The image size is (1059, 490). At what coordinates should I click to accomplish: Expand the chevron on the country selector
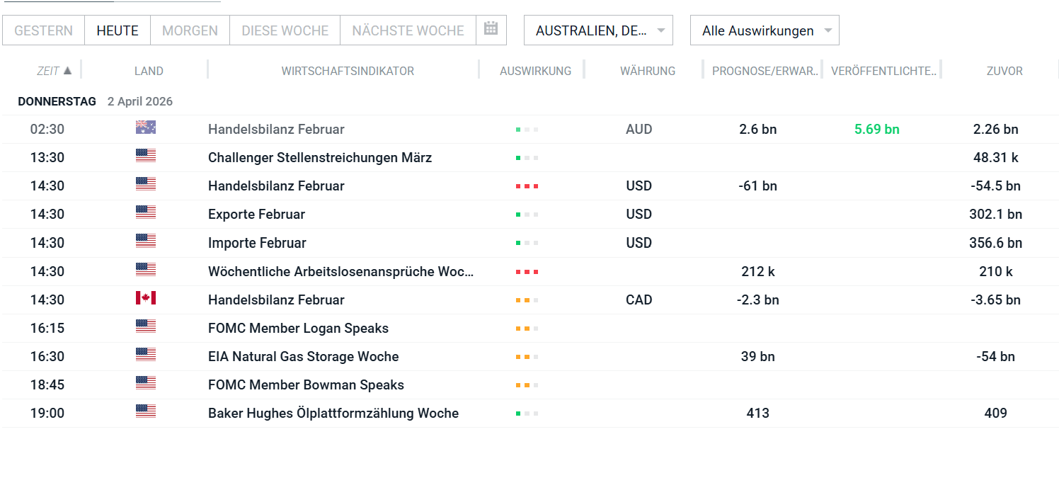click(660, 30)
